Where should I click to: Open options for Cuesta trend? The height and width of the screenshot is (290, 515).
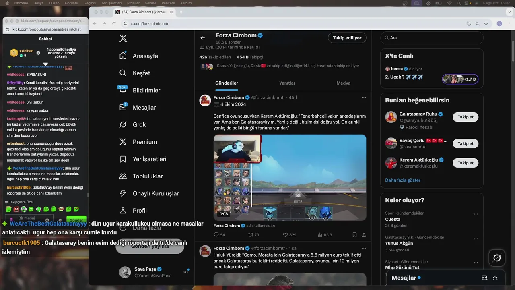(x=476, y=214)
